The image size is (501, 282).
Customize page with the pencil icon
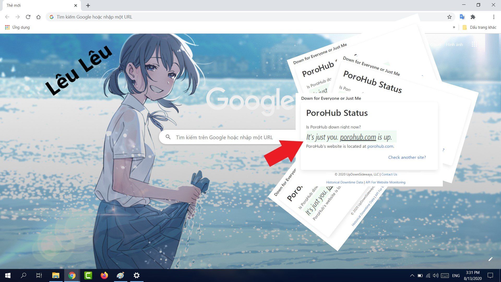(x=491, y=259)
